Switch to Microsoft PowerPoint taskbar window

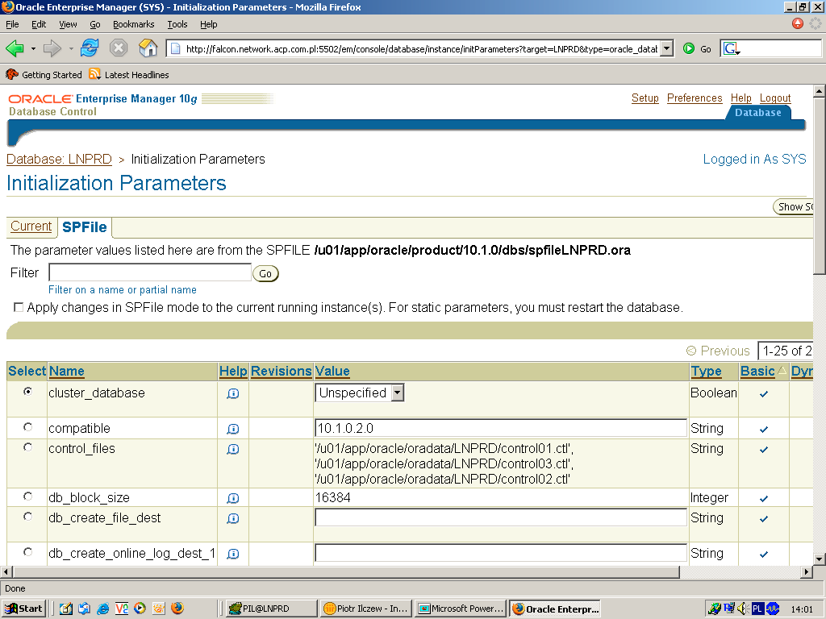point(460,609)
